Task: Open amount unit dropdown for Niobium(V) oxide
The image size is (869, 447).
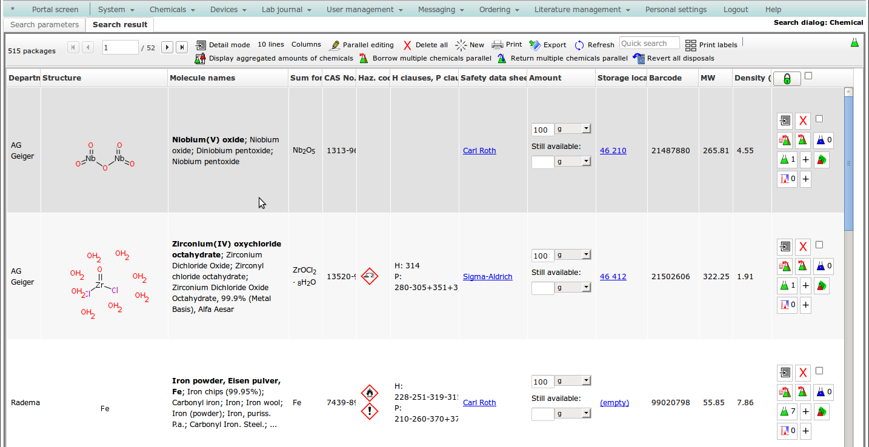Action: (x=572, y=129)
